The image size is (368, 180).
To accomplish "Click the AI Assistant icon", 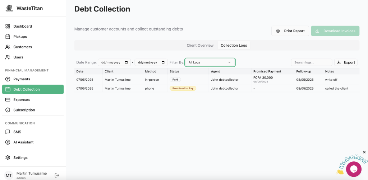I will tap(8, 142).
